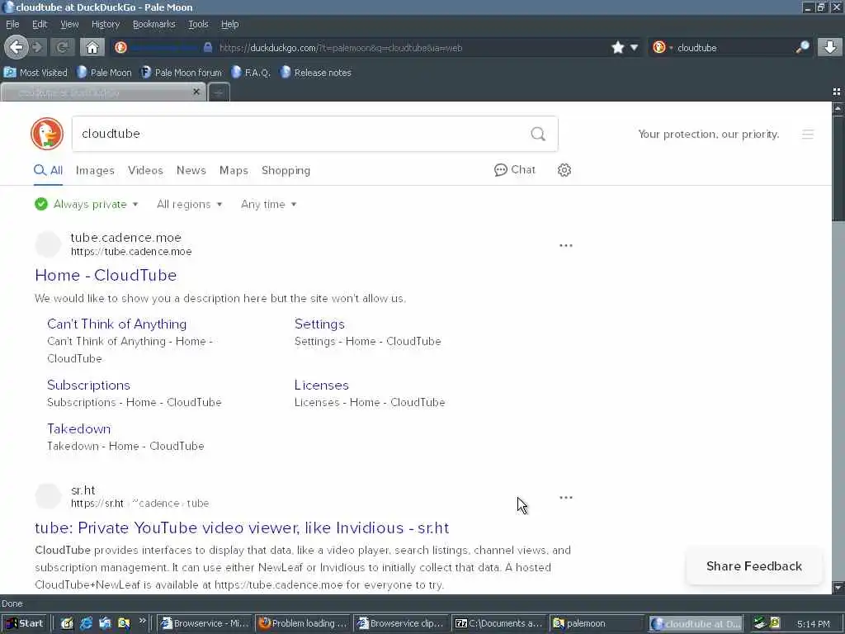Switch to News search tab
The width and height of the screenshot is (845, 634).
191,170
